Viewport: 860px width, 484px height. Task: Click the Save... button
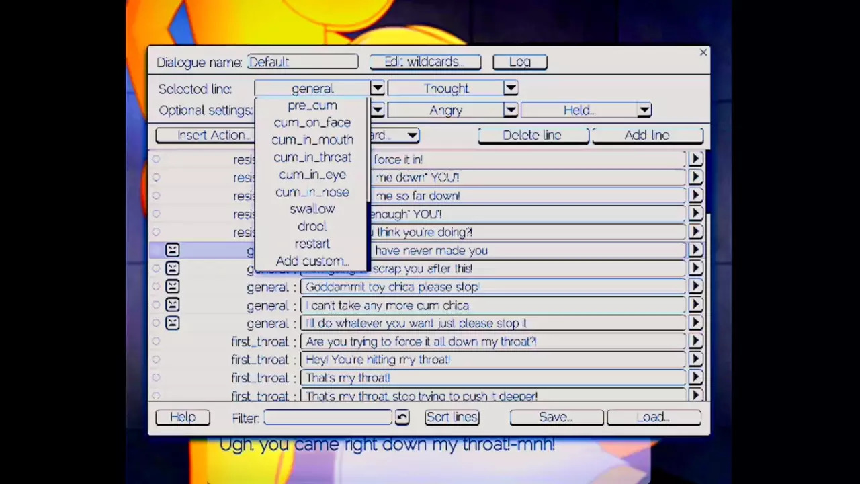556,417
